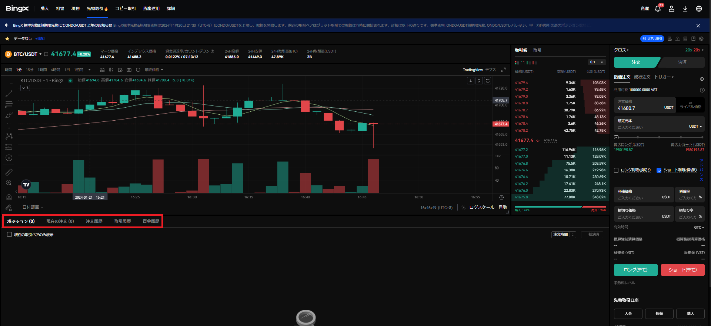
Task: Click the ショート(デモ) short button
Action: coord(683,270)
